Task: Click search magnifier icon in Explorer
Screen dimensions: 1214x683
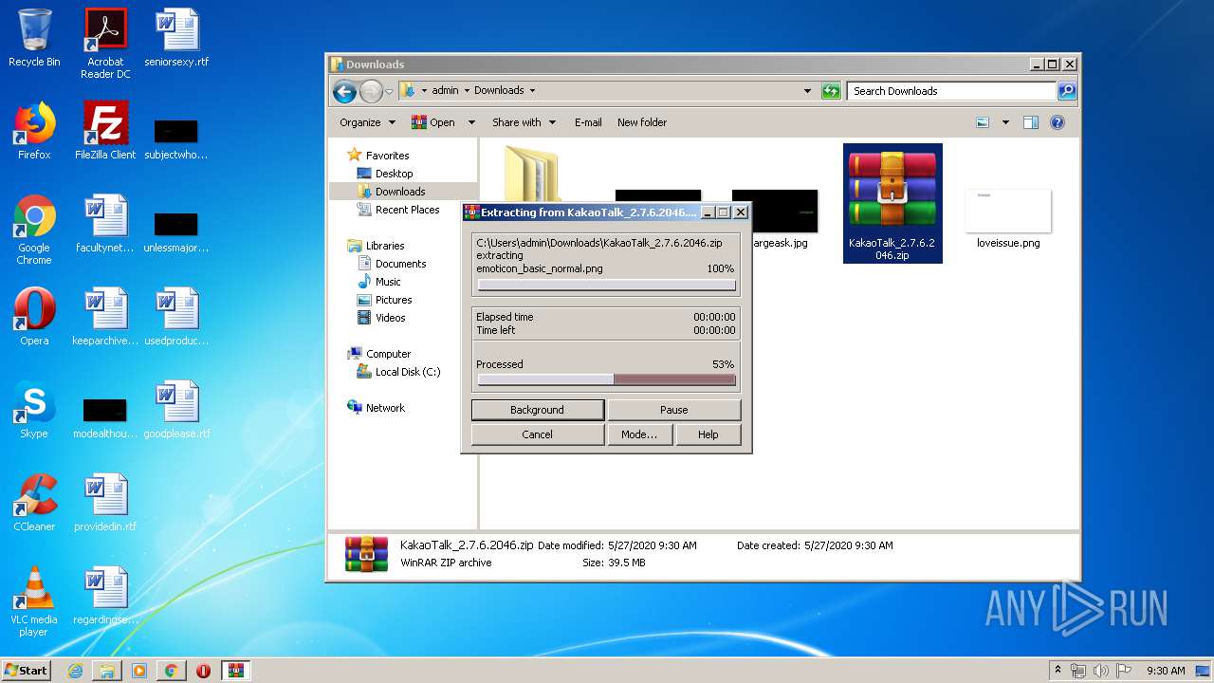Action: click(1067, 91)
